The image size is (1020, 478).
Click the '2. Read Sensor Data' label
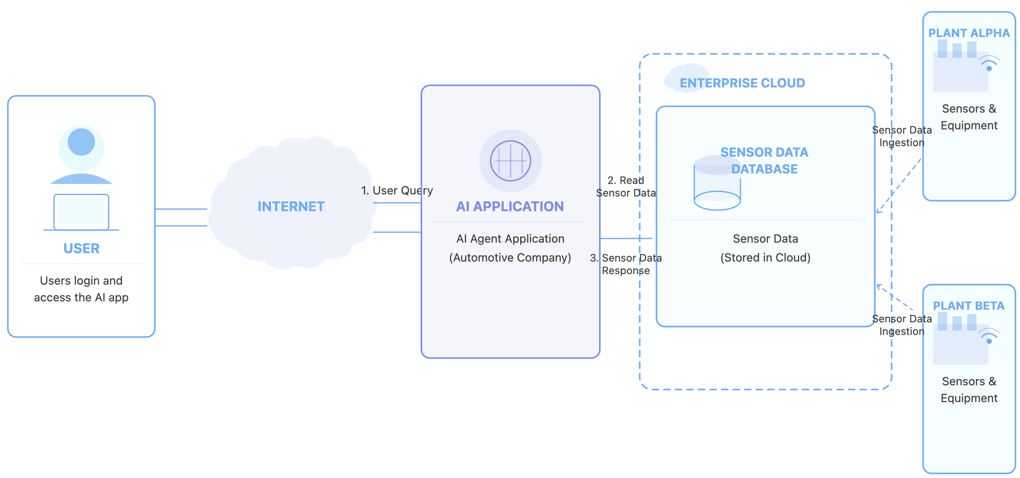point(626,187)
